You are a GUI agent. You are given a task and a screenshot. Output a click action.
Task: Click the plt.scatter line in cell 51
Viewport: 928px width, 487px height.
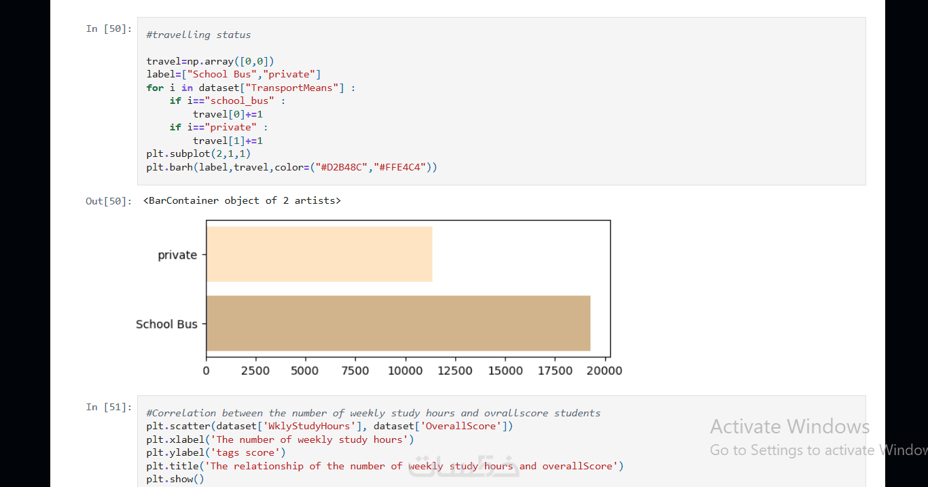pos(329,427)
